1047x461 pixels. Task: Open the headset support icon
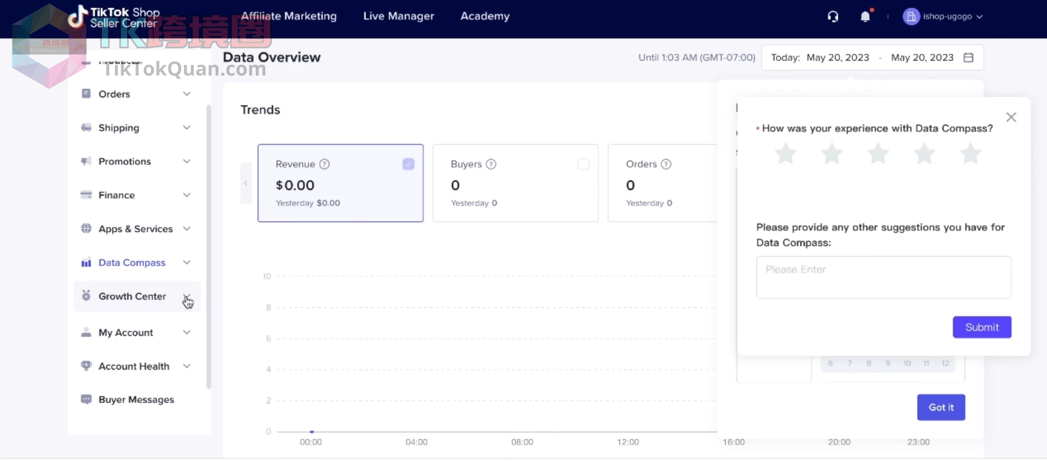[x=833, y=16]
